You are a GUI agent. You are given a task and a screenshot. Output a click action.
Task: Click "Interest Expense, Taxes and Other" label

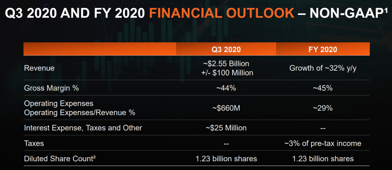coord(83,128)
